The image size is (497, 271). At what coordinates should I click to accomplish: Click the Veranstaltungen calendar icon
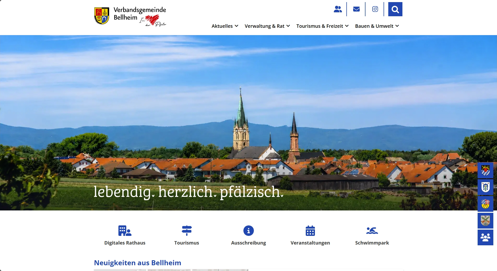tap(310, 231)
